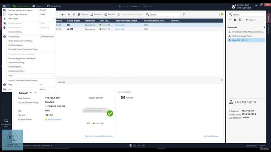This screenshot has width=271, height=152.
Task: Click the Install Update toolbar button
Action: coord(21,6)
